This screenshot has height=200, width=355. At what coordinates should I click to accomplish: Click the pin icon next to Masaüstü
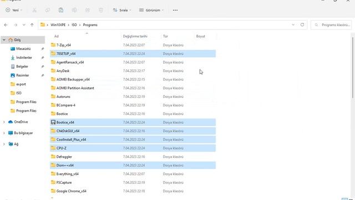click(x=43, y=49)
